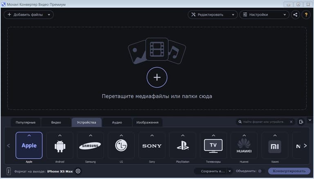Click the drop zone text Перетащите медиафайлы
Image resolution: width=314 pixels, height=179 pixels.
(157, 96)
